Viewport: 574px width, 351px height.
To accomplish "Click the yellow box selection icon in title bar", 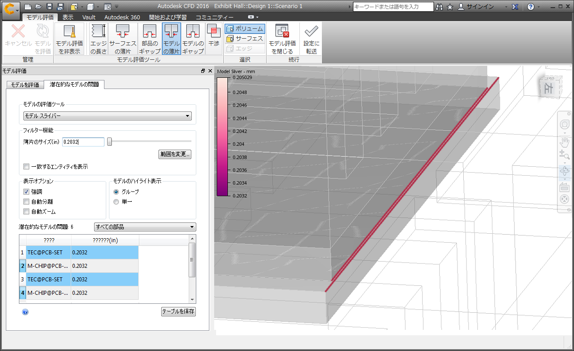I will tap(74, 7).
